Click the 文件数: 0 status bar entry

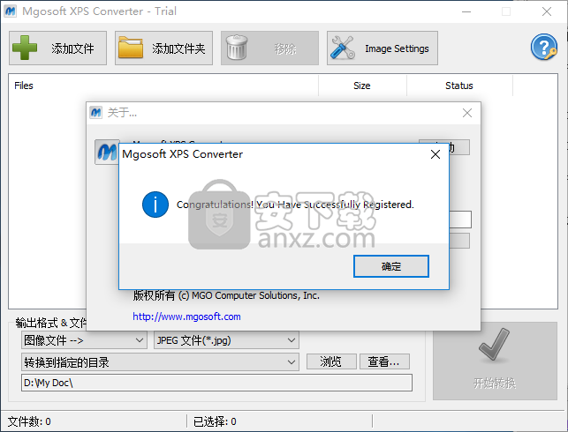click(29, 421)
